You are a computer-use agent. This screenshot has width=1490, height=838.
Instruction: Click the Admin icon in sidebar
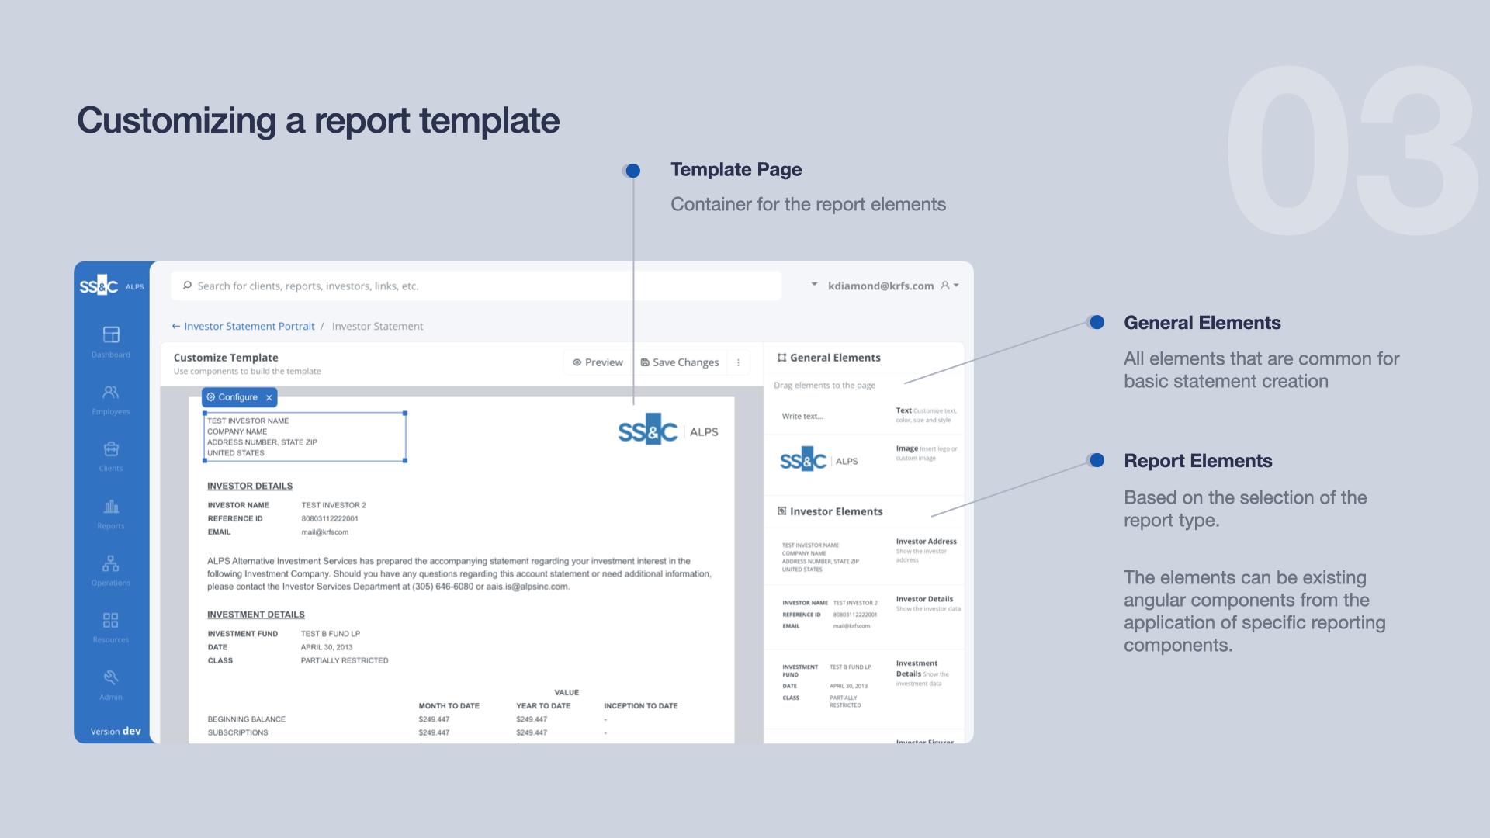110,675
